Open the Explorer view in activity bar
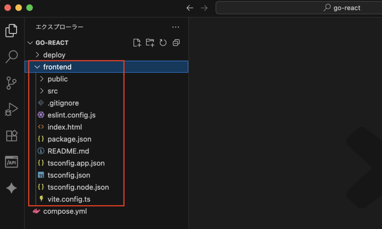Screen dimensions: 382x229 [12, 31]
